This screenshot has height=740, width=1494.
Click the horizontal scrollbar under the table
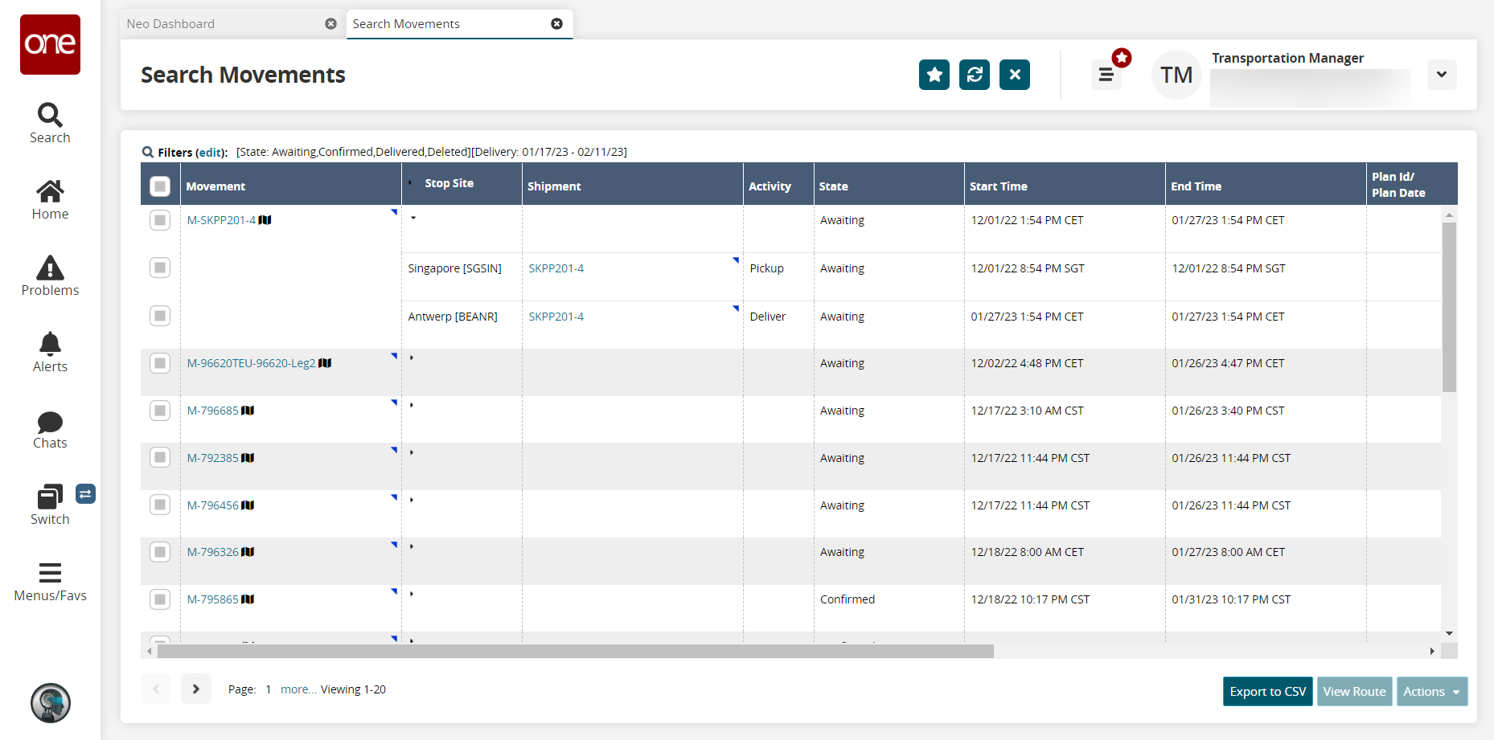click(x=575, y=651)
